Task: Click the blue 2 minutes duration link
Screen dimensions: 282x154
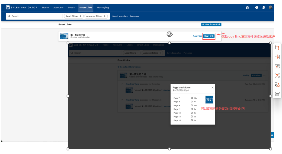Action: (x=166, y=90)
